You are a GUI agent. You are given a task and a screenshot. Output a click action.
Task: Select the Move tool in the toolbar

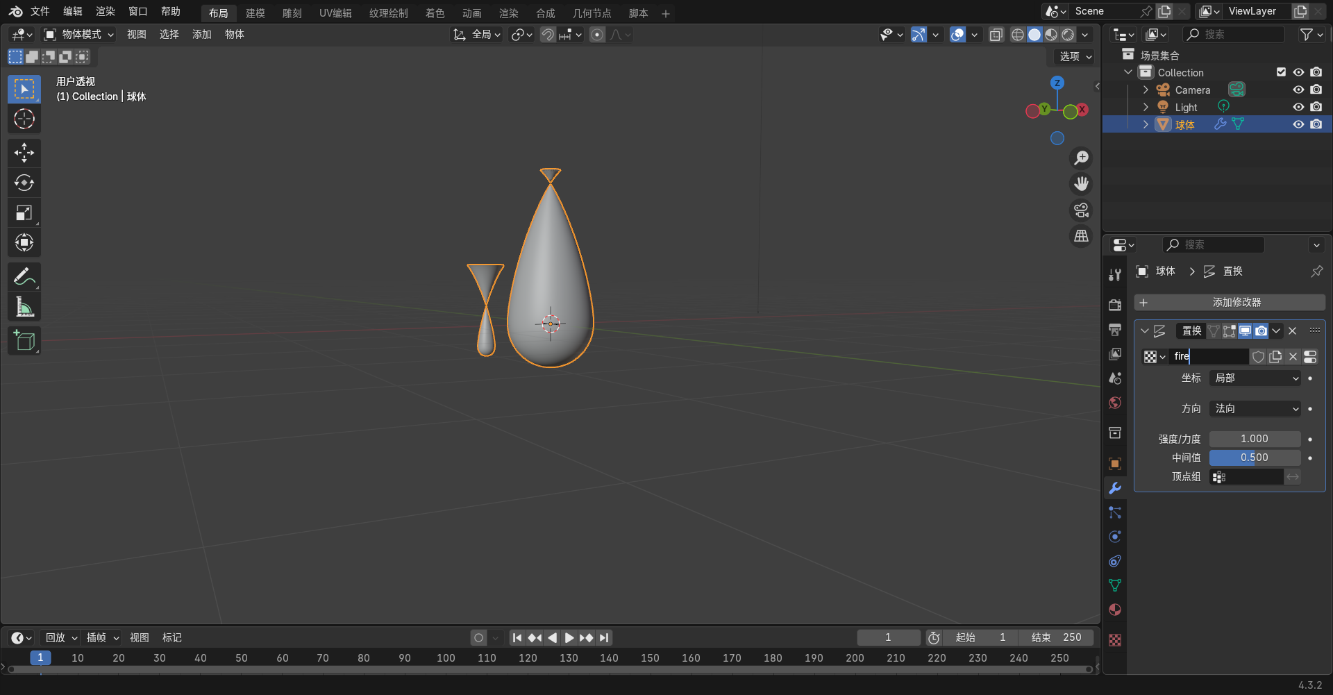coord(24,153)
